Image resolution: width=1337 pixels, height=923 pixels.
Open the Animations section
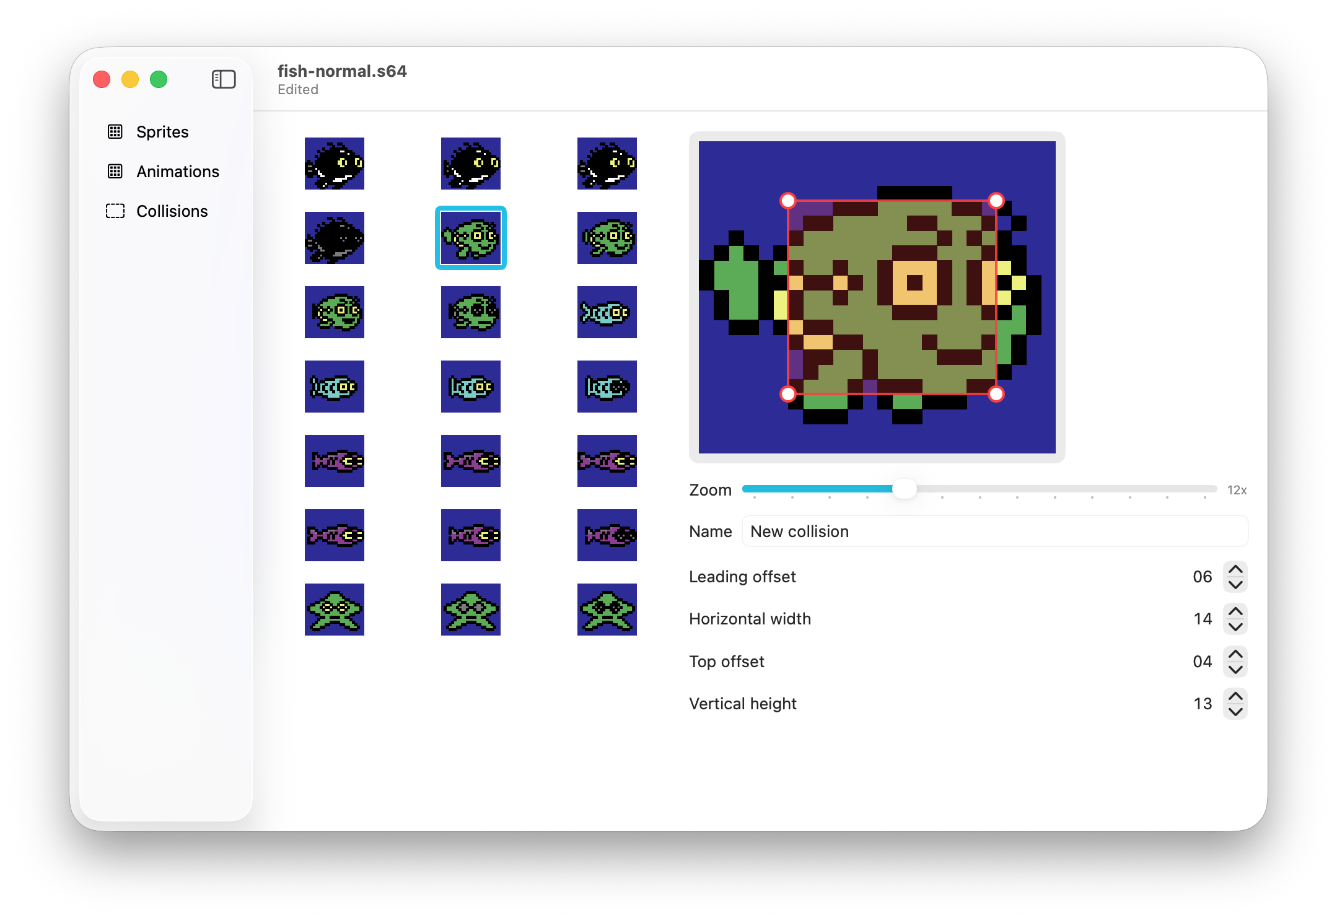177,172
